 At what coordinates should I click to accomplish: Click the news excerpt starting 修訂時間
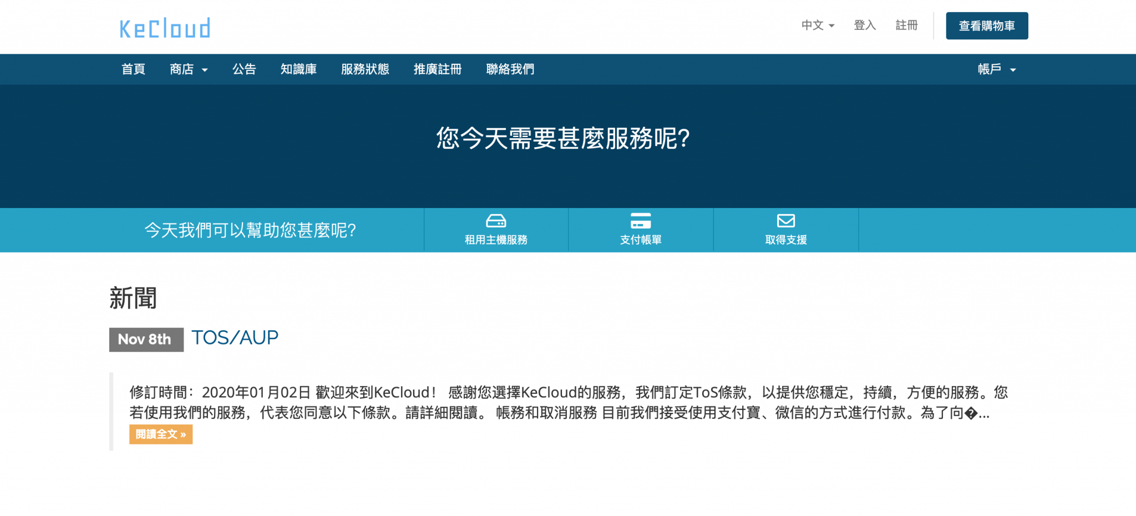(x=569, y=402)
